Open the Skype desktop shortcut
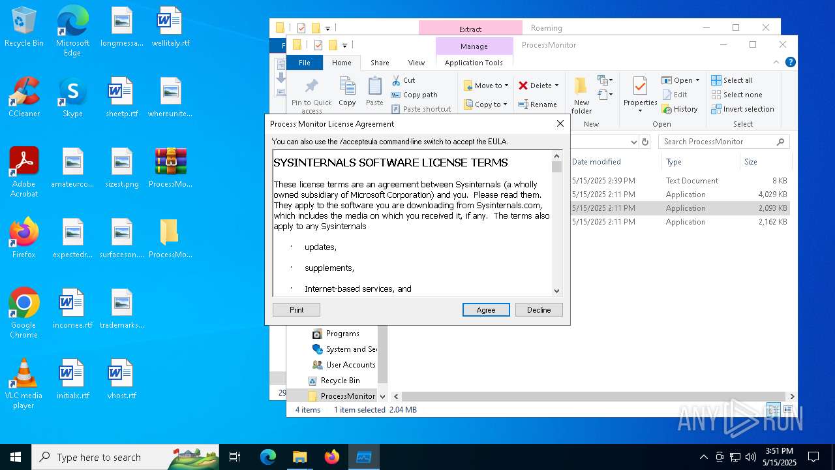This screenshot has width=835, height=470. (72, 97)
